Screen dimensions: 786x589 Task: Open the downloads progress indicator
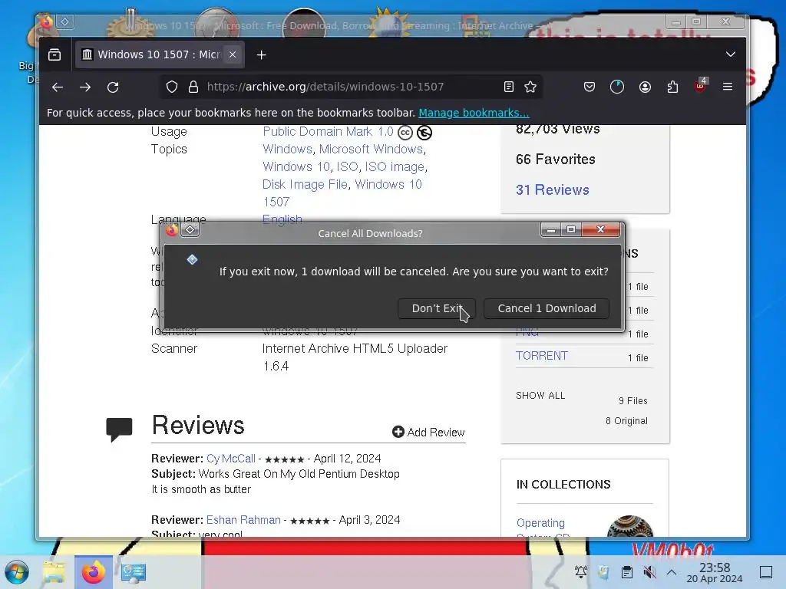point(617,87)
